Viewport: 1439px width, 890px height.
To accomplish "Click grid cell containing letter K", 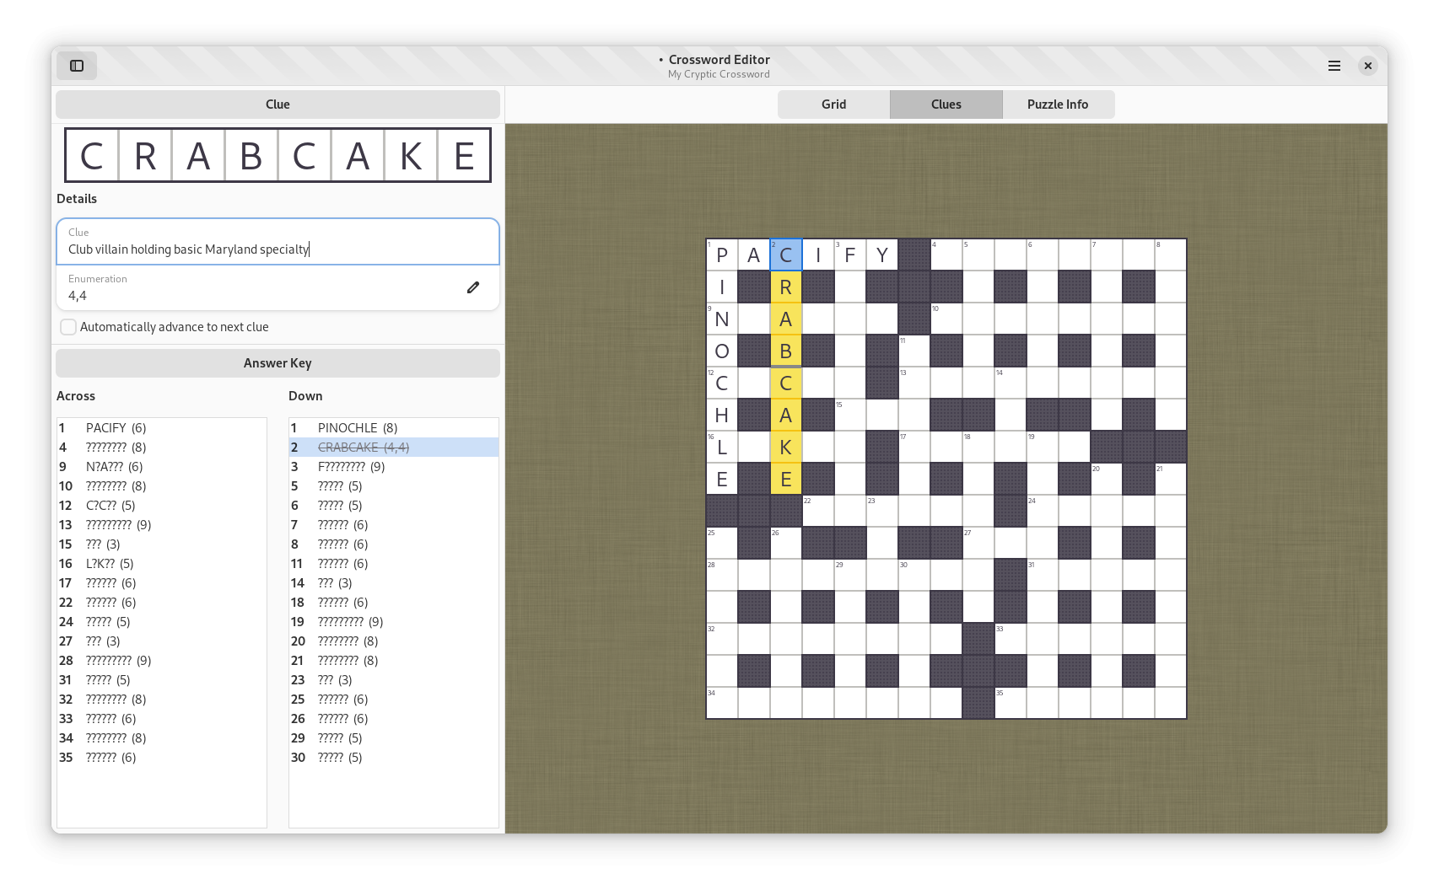I will (786, 448).
